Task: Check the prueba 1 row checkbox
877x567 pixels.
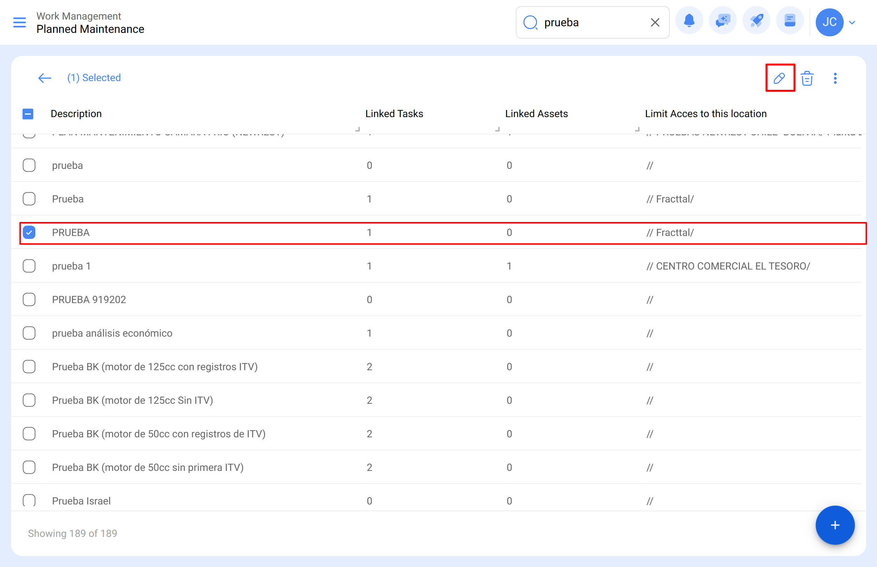Action: [29, 266]
